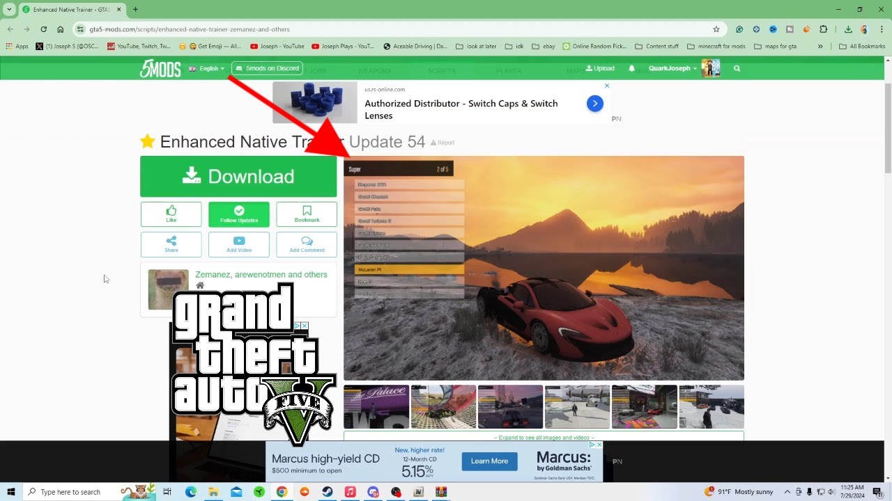Open the Share option
Image resolution: width=892 pixels, height=501 pixels.
(171, 244)
